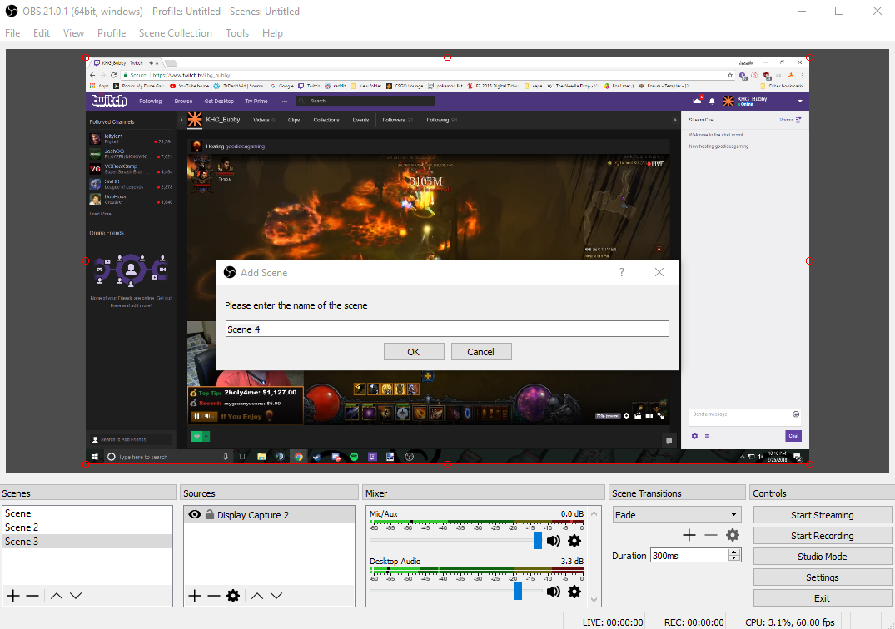
Task: Mute the Desktop Audio source
Action: pyautogui.click(x=554, y=591)
